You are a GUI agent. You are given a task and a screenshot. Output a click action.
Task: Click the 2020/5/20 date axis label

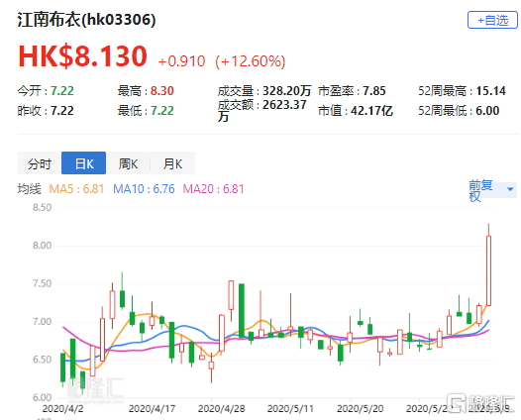pos(361,409)
